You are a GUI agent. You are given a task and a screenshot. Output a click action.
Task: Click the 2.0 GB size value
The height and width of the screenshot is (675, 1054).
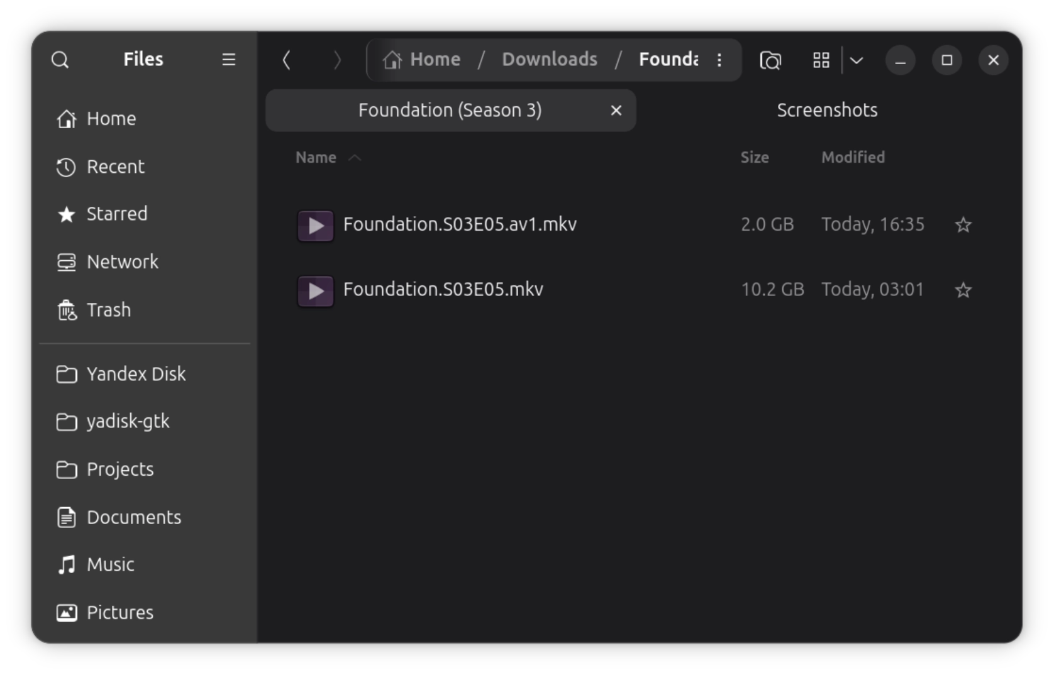pyautogui.click(x=767, y=224)
